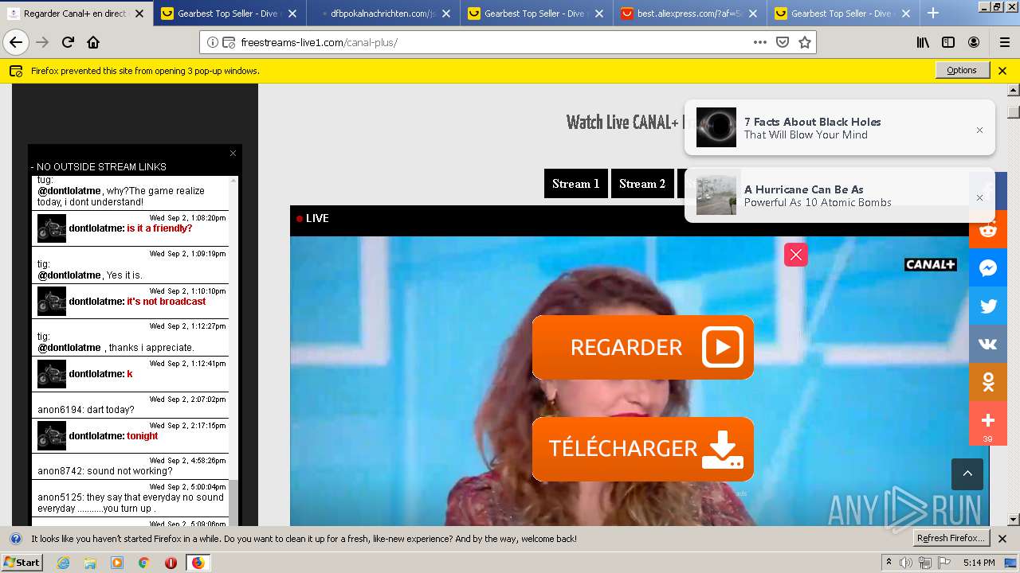Select Stream 2
1020x573 pixels.
coord(642,184)
